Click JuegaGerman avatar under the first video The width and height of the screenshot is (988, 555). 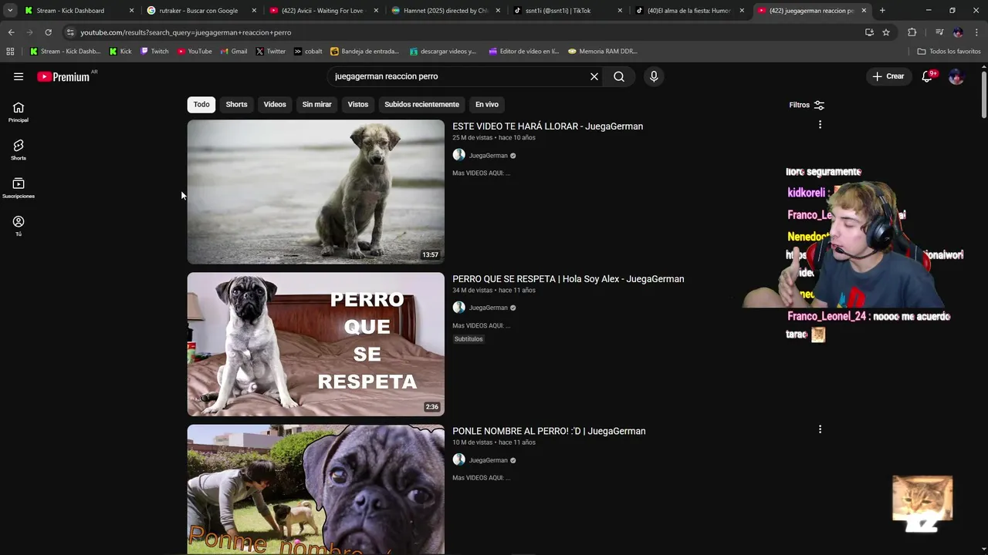point(458,155)
